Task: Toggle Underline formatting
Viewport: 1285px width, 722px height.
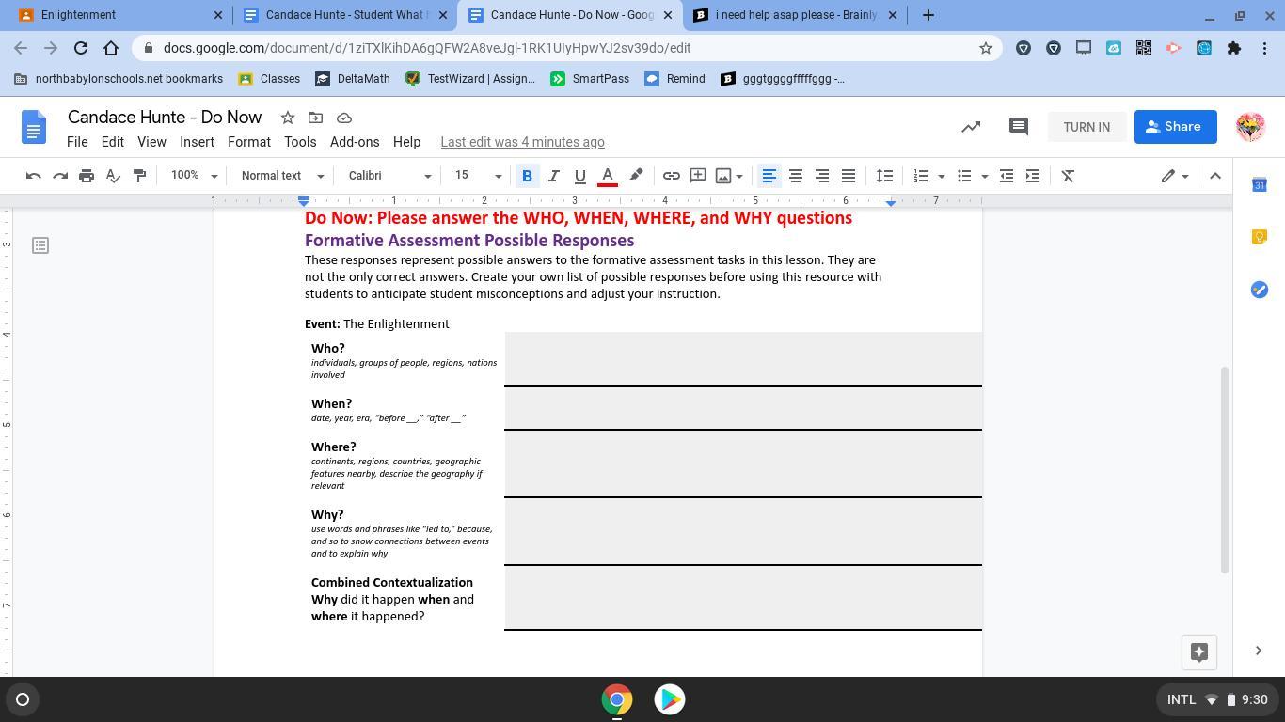Action: click(579, 176)
